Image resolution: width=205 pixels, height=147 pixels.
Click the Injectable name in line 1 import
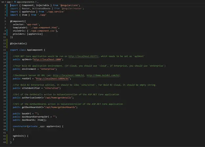tap(43, 5)
